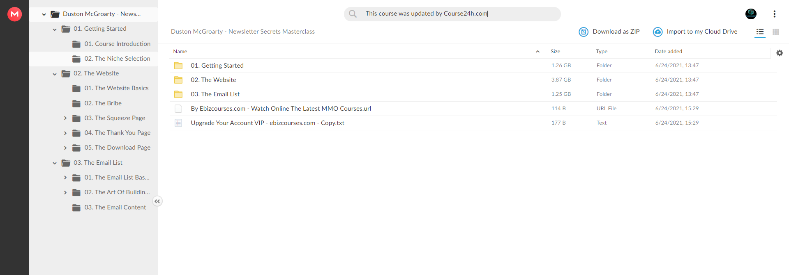
Task: Open the three-dot more options menu
Action: click(x=774, y=14)
